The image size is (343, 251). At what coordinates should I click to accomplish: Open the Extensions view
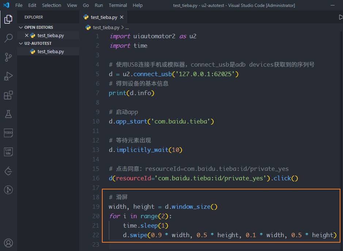coord(8,95)
